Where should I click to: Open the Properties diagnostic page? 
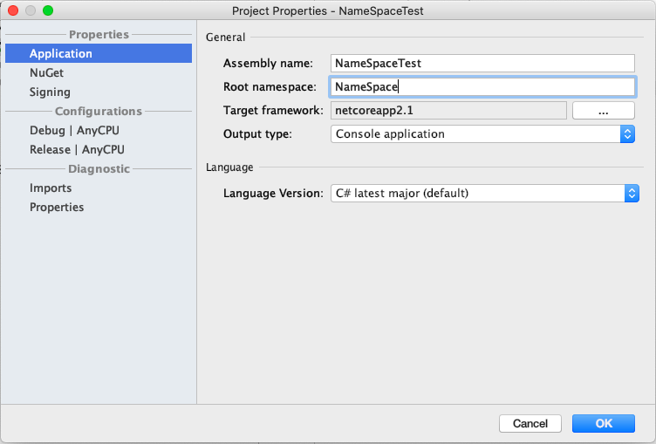tap(57, 207)
